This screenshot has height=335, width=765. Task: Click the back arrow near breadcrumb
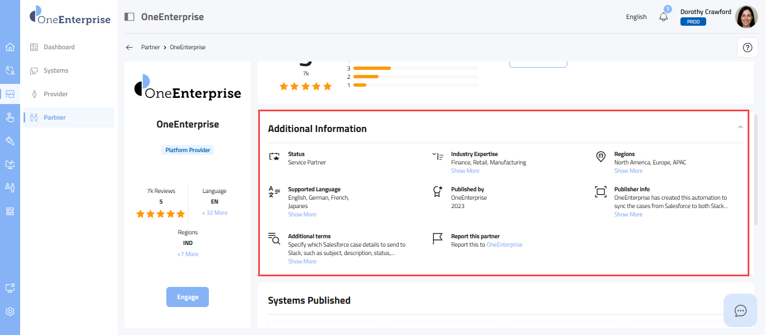click(129, 48)
